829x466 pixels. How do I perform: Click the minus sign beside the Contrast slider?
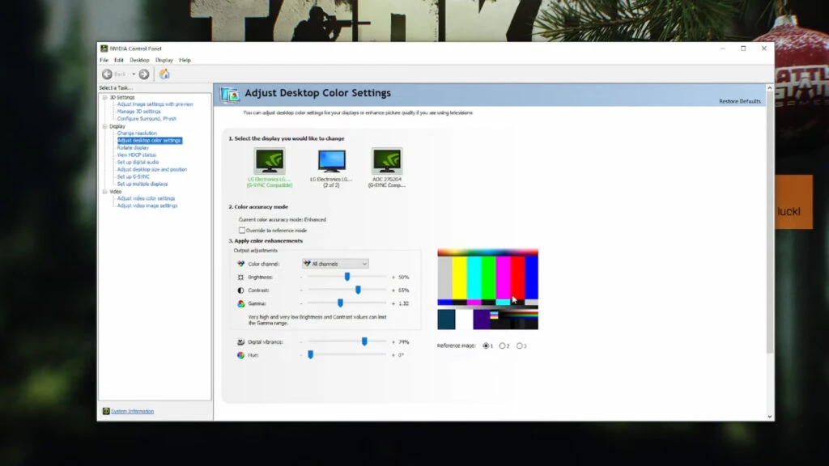301,290
